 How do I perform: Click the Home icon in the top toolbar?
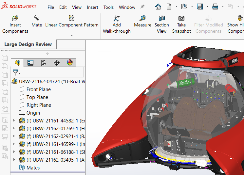point(158,7)
